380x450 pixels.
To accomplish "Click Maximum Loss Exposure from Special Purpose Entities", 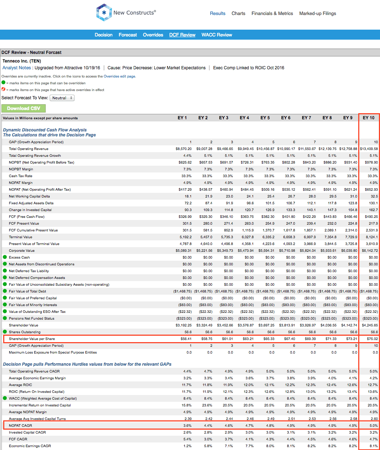I will click(x=53, y=352).
